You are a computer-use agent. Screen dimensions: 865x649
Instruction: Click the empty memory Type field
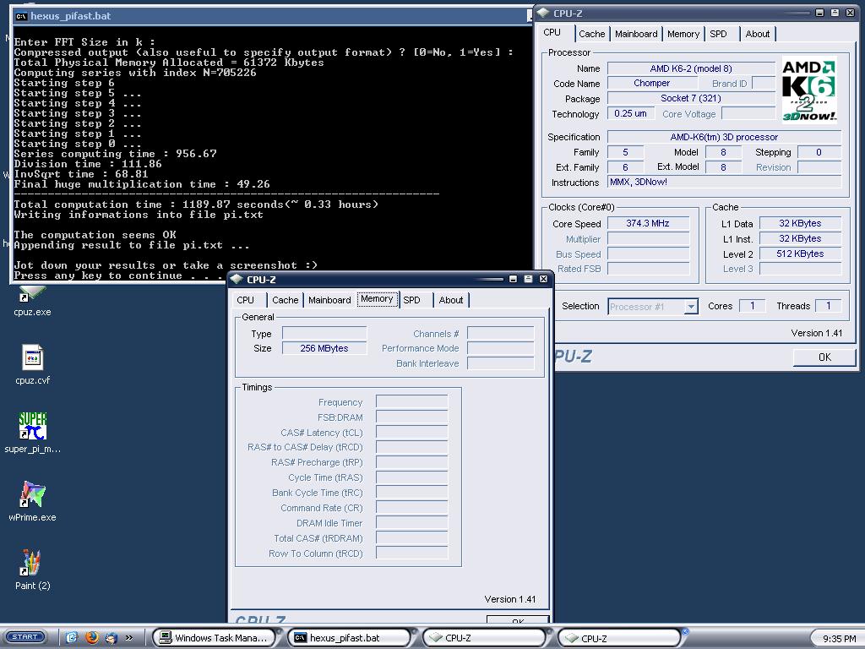tap(324, 333)
